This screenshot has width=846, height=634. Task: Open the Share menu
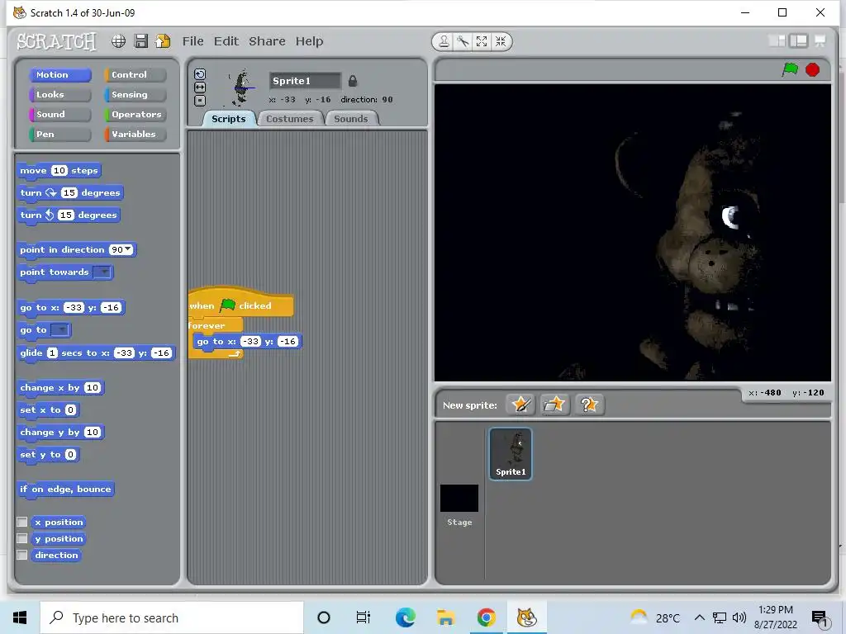point(267,41)
